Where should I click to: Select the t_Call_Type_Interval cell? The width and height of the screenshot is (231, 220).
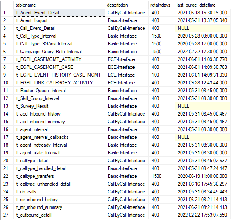pos(59,36)
